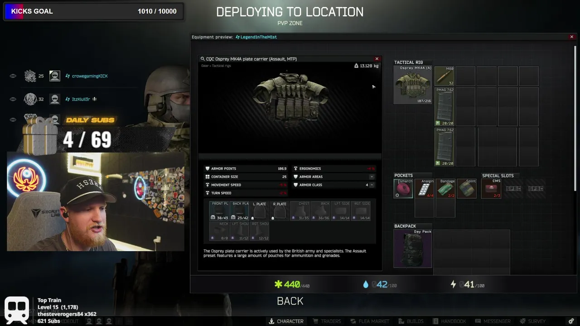Select the RGT. SIDE armor slot
This screenshot has height=326, width=580.
[x=361, y=211]
